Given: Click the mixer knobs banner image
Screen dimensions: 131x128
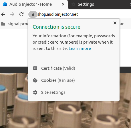Looking at the screenshot, I should (14, 100).
